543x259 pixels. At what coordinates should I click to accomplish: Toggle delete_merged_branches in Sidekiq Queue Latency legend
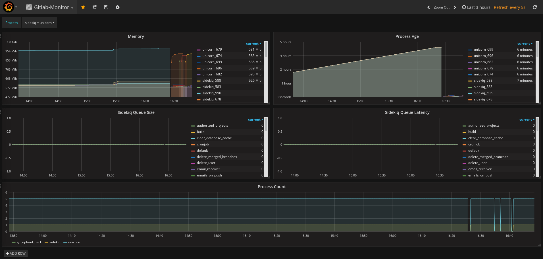488,157
